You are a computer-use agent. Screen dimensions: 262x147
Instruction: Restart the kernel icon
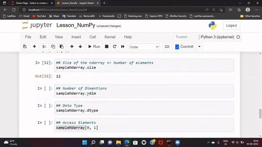[x=115, y=47]
